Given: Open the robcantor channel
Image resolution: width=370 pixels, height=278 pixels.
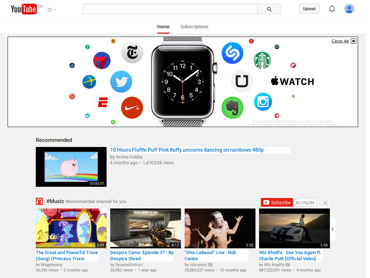Looking at the screenshot, I should tap(198, 265).
